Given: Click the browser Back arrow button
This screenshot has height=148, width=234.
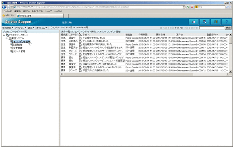Looking at the screenshot, I should pyautogui.click(x=4, y=7).
